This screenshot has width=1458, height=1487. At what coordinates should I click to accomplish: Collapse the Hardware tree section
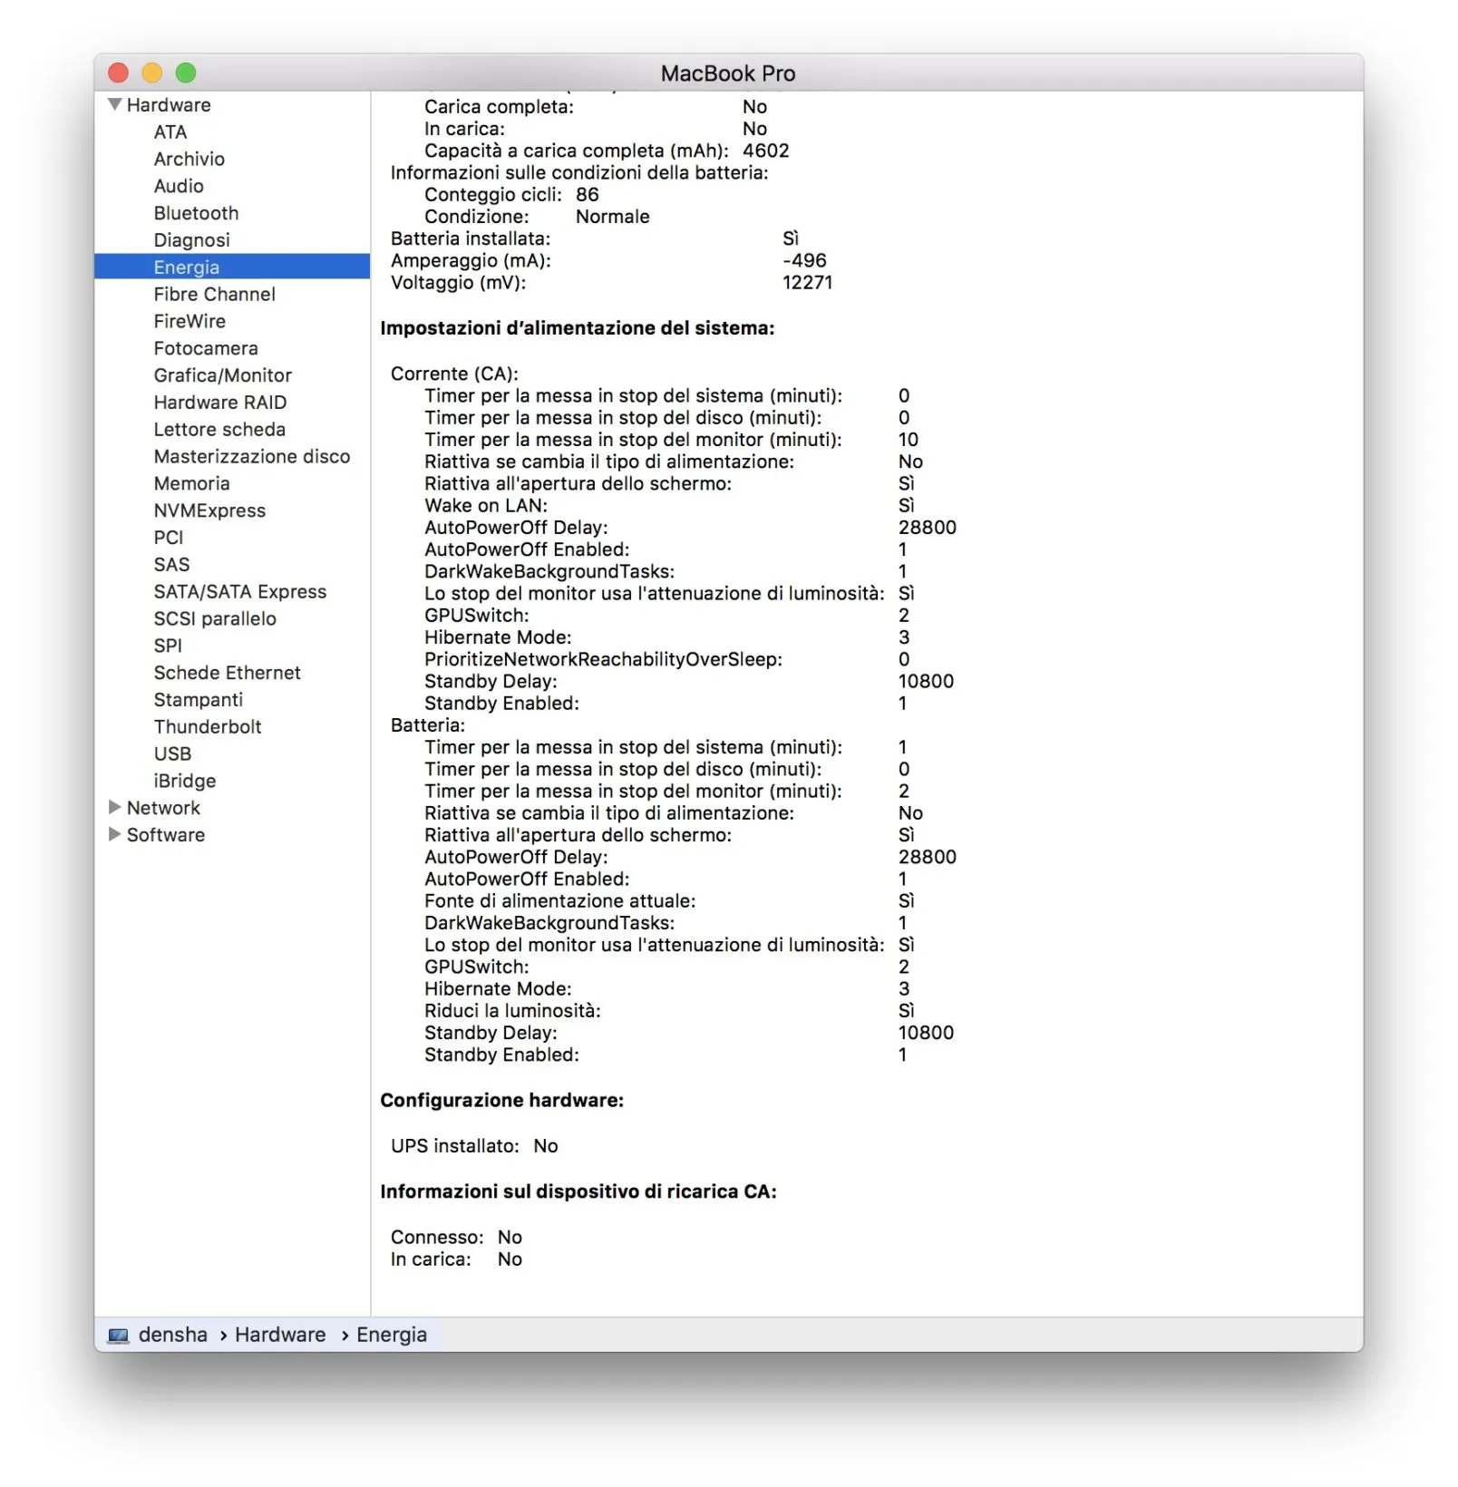coord(114,104)
